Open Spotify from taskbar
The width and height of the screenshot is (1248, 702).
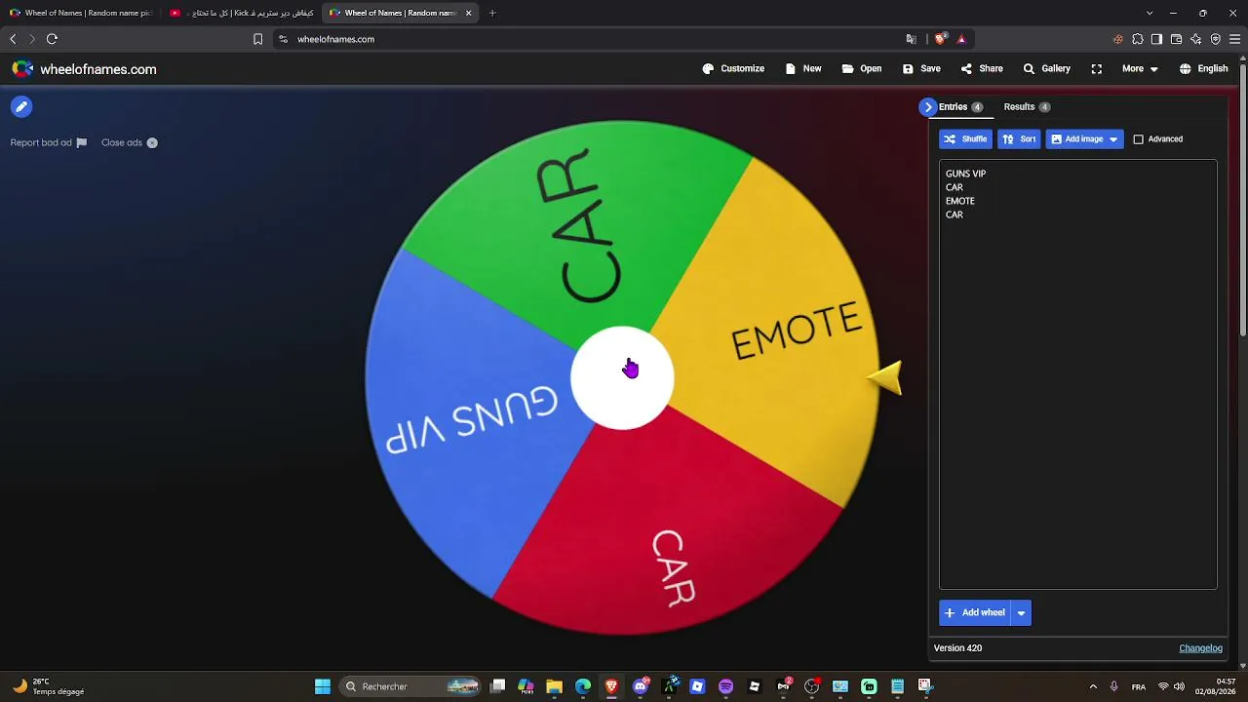(725, 686)
